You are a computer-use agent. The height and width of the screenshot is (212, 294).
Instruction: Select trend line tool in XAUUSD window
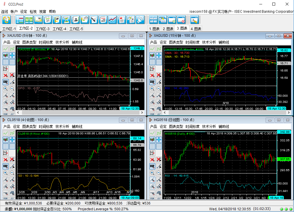click(x=5, y=95)
